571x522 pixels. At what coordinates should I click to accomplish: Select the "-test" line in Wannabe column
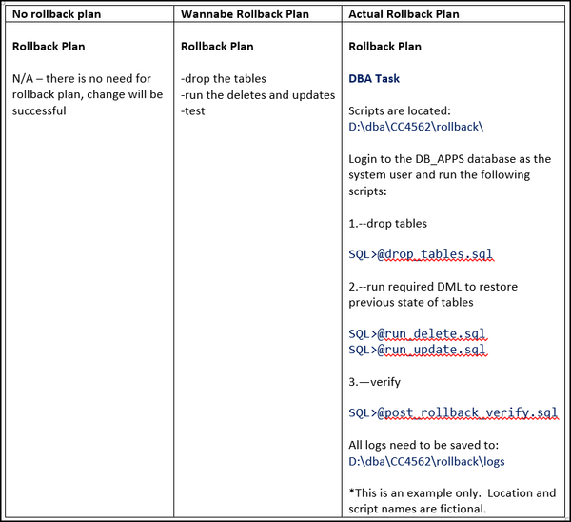click(193, 110)
